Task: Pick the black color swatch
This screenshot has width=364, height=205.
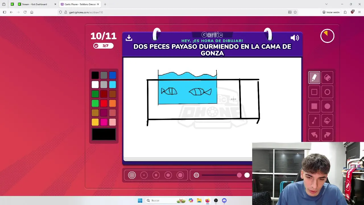Action: pos(95,75)
